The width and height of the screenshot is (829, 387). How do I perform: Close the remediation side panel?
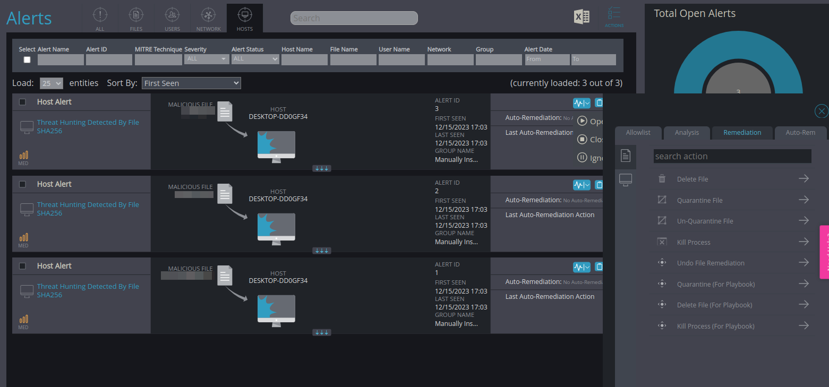pyautogui.click(x=821, y=111)
